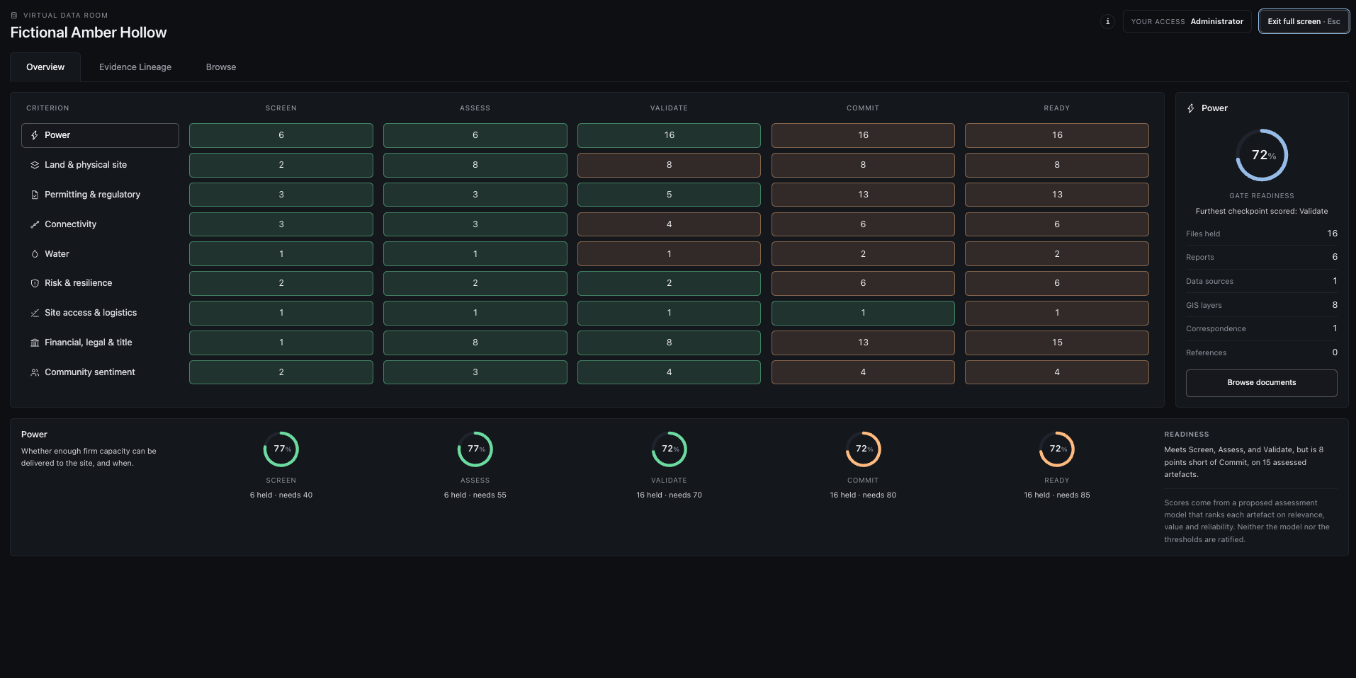Open the info icon near Your Access
The height and width of the screenshot is (678, 1356).
[1107, 21]
